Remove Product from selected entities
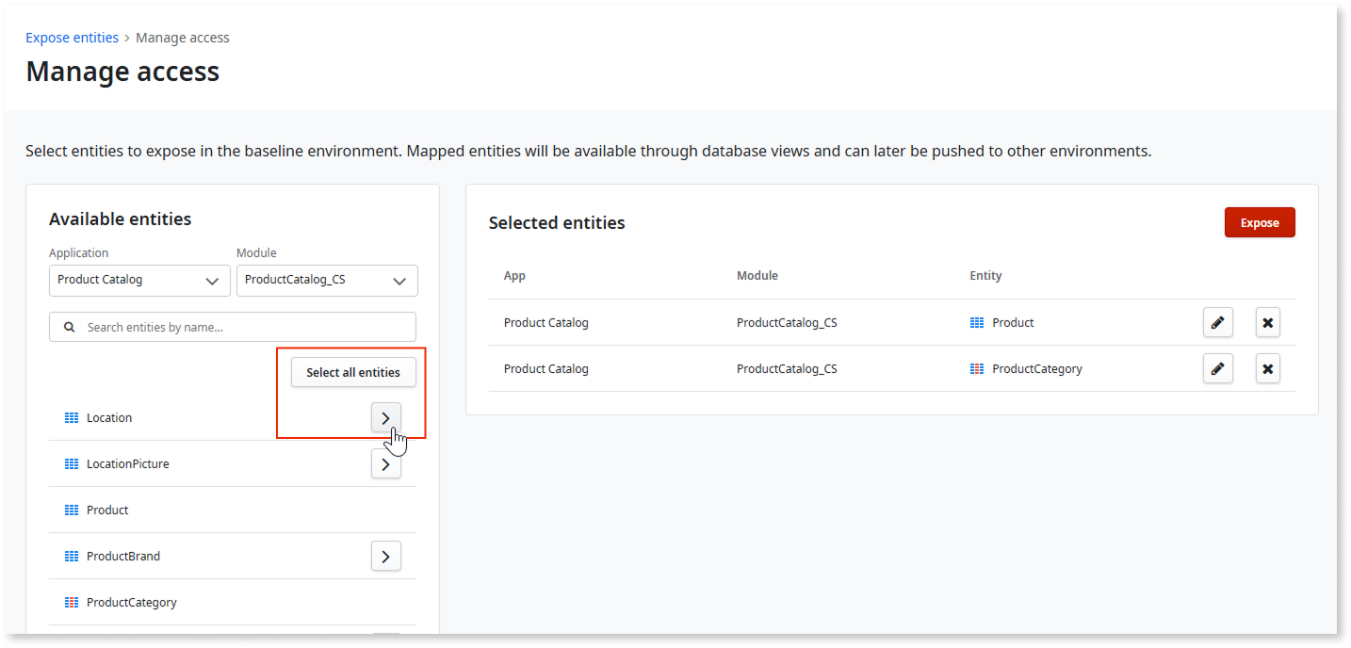The height and width of the screenshot is (648, 1351). [1267, 322]
